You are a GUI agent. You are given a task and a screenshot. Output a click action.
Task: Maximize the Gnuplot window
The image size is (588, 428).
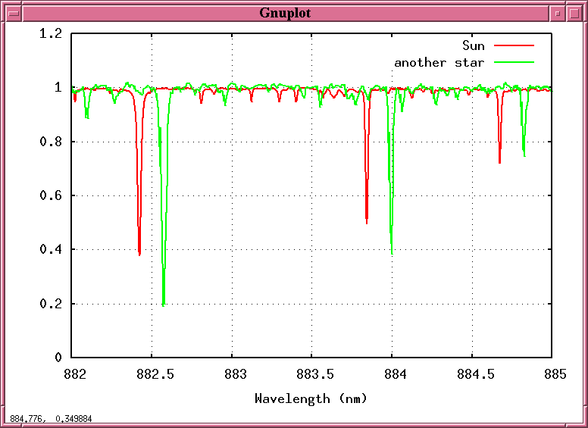coord(574,13)
